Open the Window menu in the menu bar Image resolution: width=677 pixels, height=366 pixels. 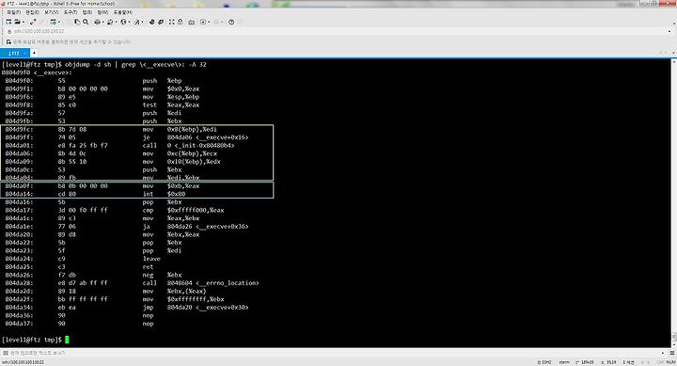coord(102,12)
